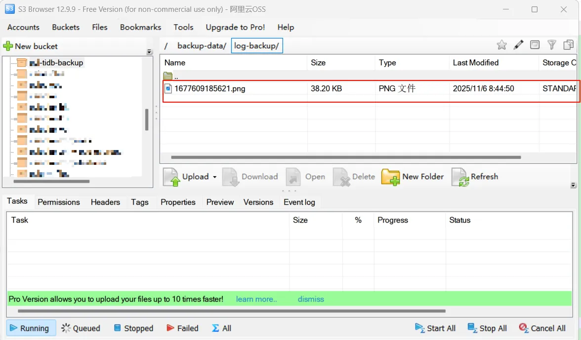This screenshot has height=340, width=581.
Task: Click Cancel All tasks icon
Action: click(x=524, y=328)
